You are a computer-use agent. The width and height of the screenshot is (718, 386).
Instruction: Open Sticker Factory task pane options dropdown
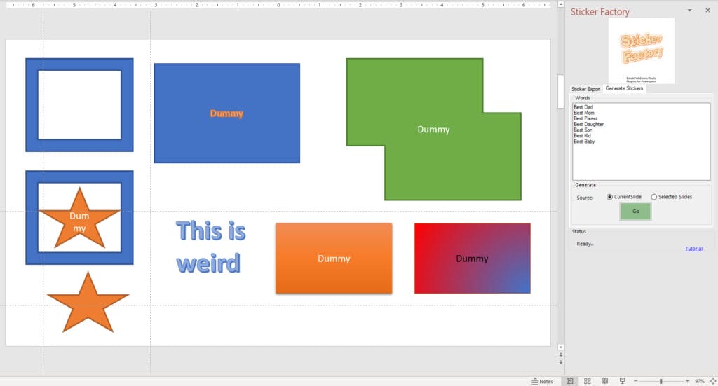689,11
